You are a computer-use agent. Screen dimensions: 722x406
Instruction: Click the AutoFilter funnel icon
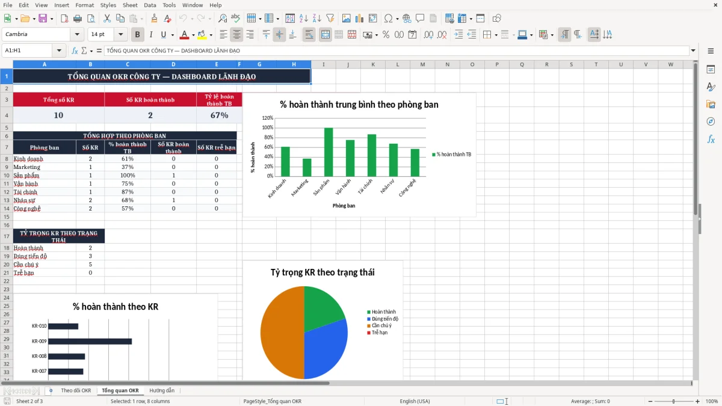(330, 19)
